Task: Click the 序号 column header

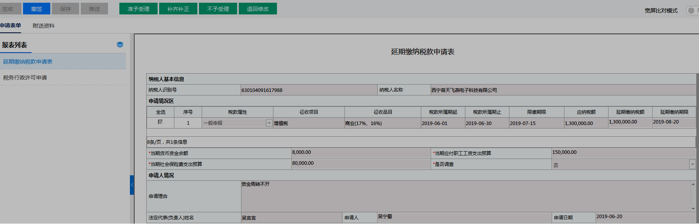Action: point(188,112)
